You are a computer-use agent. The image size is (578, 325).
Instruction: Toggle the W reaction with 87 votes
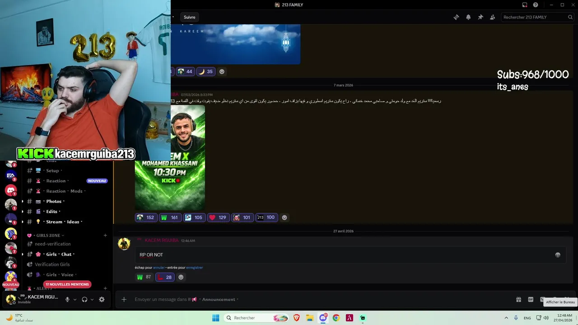(144, 277)
